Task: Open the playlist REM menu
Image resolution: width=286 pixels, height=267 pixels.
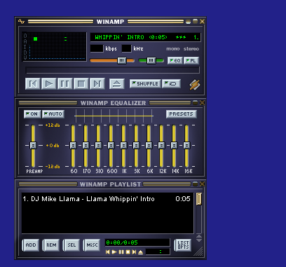Action: coord(51,245)
